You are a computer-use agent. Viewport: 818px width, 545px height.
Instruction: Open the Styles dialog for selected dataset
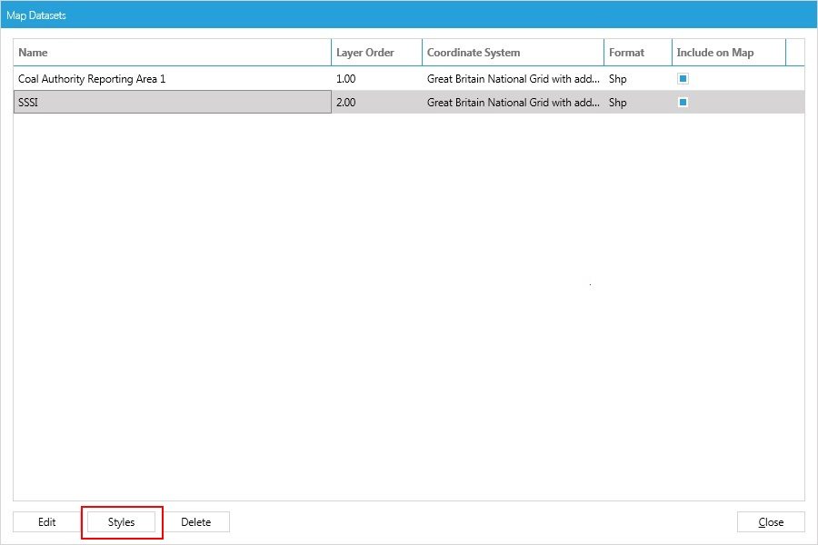pyautogui.click(x=122, y=521)
